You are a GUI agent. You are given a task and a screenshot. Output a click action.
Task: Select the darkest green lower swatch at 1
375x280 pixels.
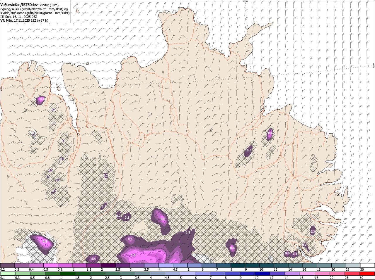68,274
